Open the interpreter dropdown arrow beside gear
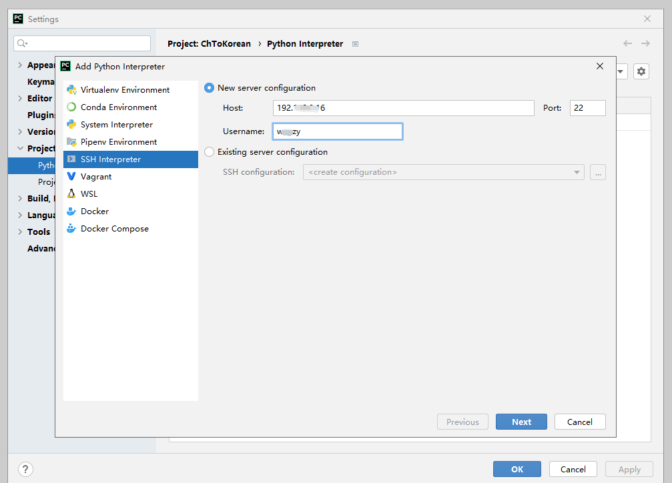The image size is (672, 483). 621,71
